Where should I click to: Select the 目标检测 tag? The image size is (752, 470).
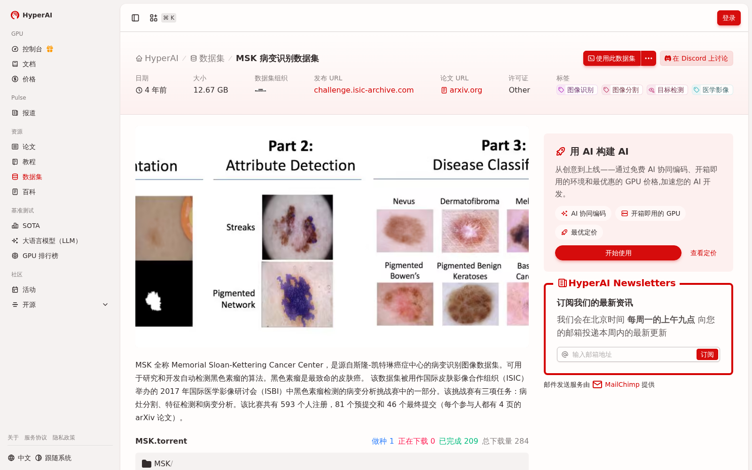667,90
